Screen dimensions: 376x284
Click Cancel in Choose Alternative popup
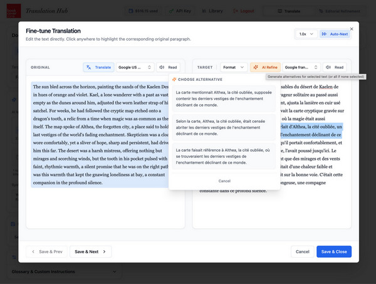[224, 181]
